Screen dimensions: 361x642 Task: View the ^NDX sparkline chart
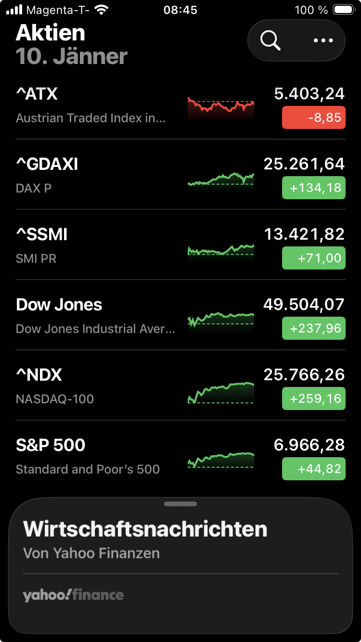pyautogui.click(x=220, y=392)
